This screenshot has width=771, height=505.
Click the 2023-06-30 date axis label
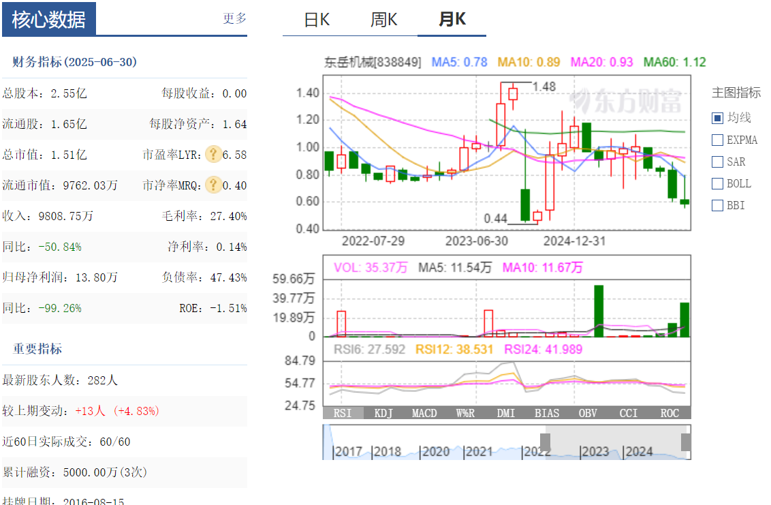477,241
